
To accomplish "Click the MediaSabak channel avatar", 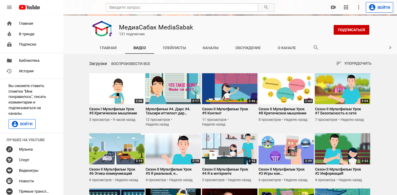I will tap(102, 30).
